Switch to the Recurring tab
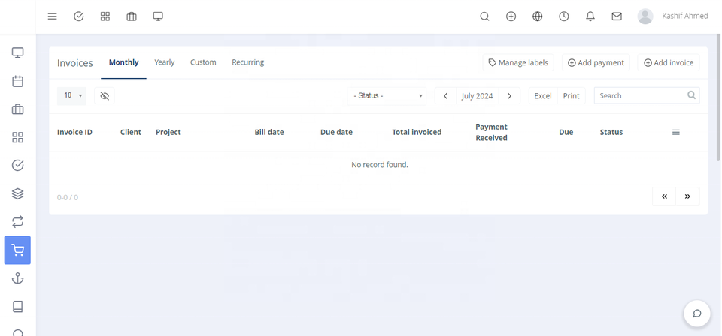Screen dimensions: 722x336 [247, 62]
